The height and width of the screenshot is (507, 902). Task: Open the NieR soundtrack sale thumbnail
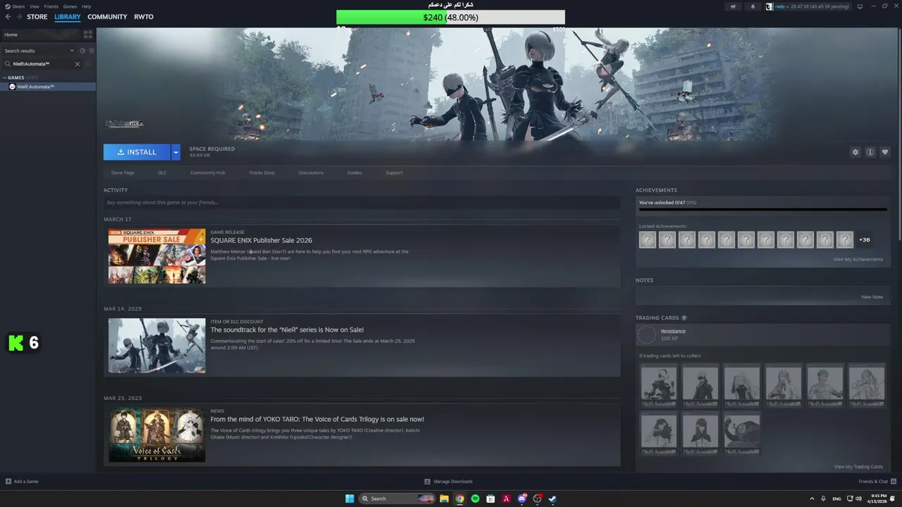(157, 346)
